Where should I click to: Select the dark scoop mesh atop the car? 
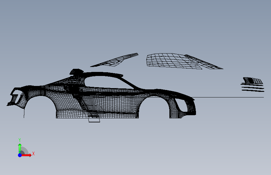[76, 72]
